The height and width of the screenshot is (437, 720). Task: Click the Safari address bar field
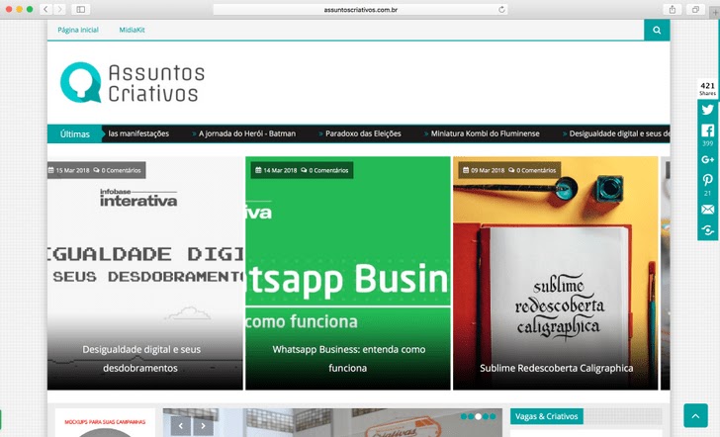(x=360, y=9)
